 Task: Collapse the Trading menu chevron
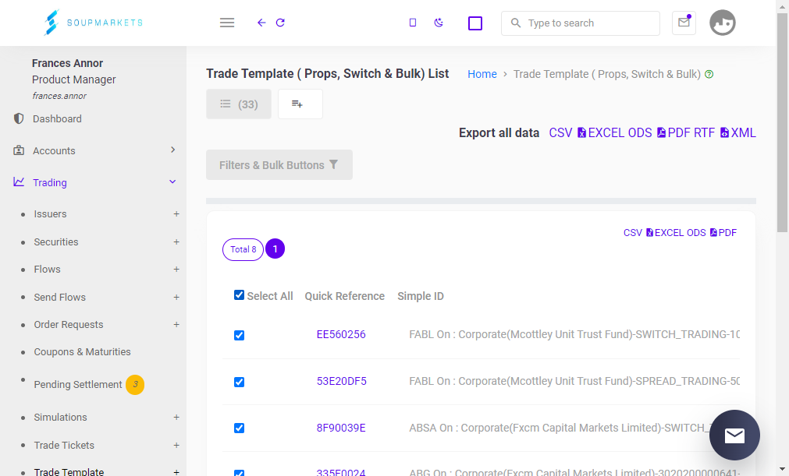point(172,182)
